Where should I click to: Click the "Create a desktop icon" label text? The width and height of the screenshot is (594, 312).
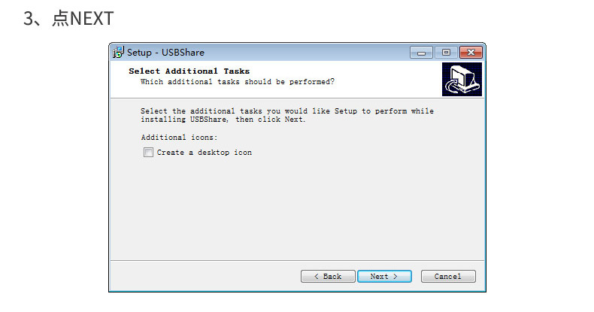tap(205, 152)
